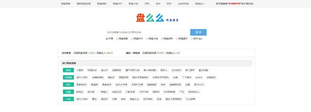The image size is (311, 112).
Task: Open the 我爱我家 tag
Action: pyautogui.click(x=152, y=85)
